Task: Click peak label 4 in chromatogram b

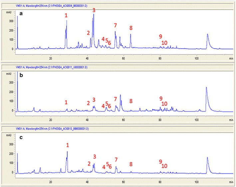Action: 103,106
